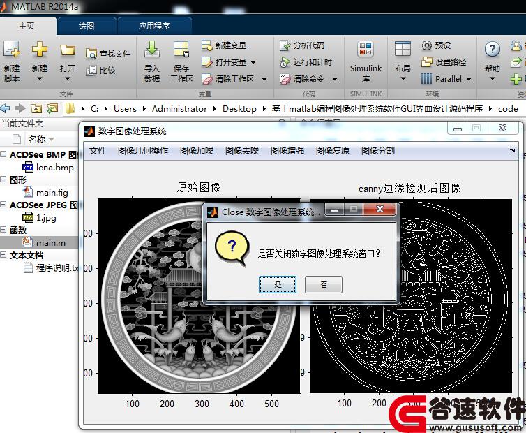Image resolution: width=526 pixels, height=433 pixels.
Task: Open the Simulink Library icon
Action: [x=366, y=49]
